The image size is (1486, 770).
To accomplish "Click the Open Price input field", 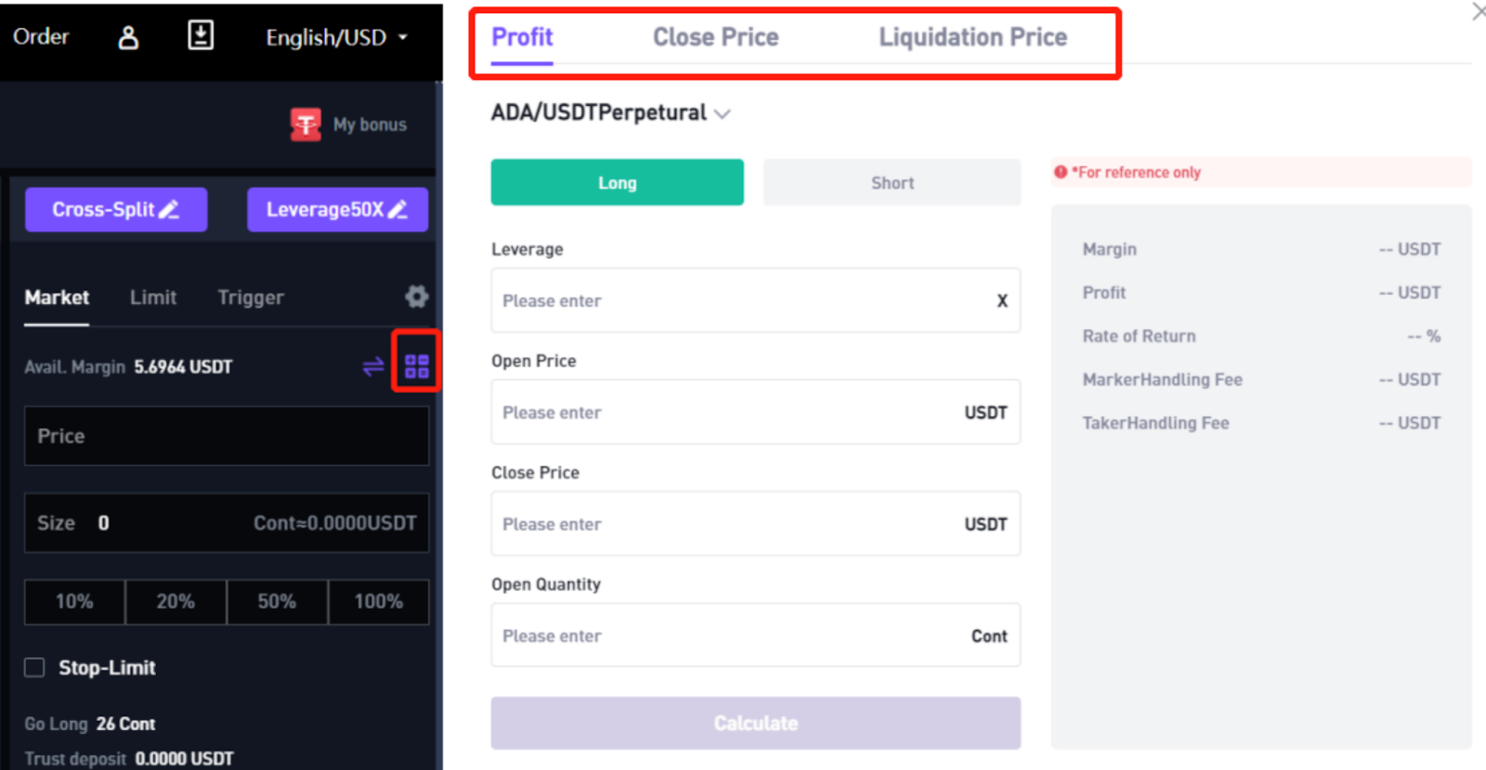I will click(756, 412).
